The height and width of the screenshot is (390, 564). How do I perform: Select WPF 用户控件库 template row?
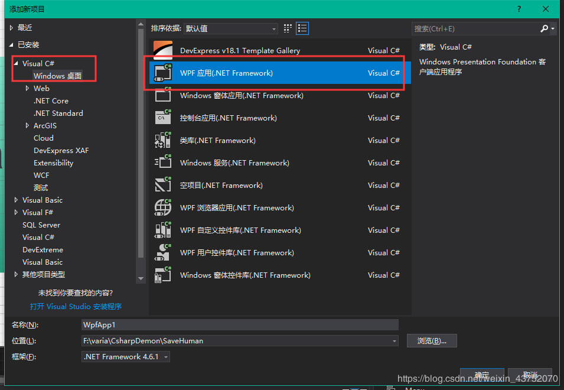(x=280, y=252)
